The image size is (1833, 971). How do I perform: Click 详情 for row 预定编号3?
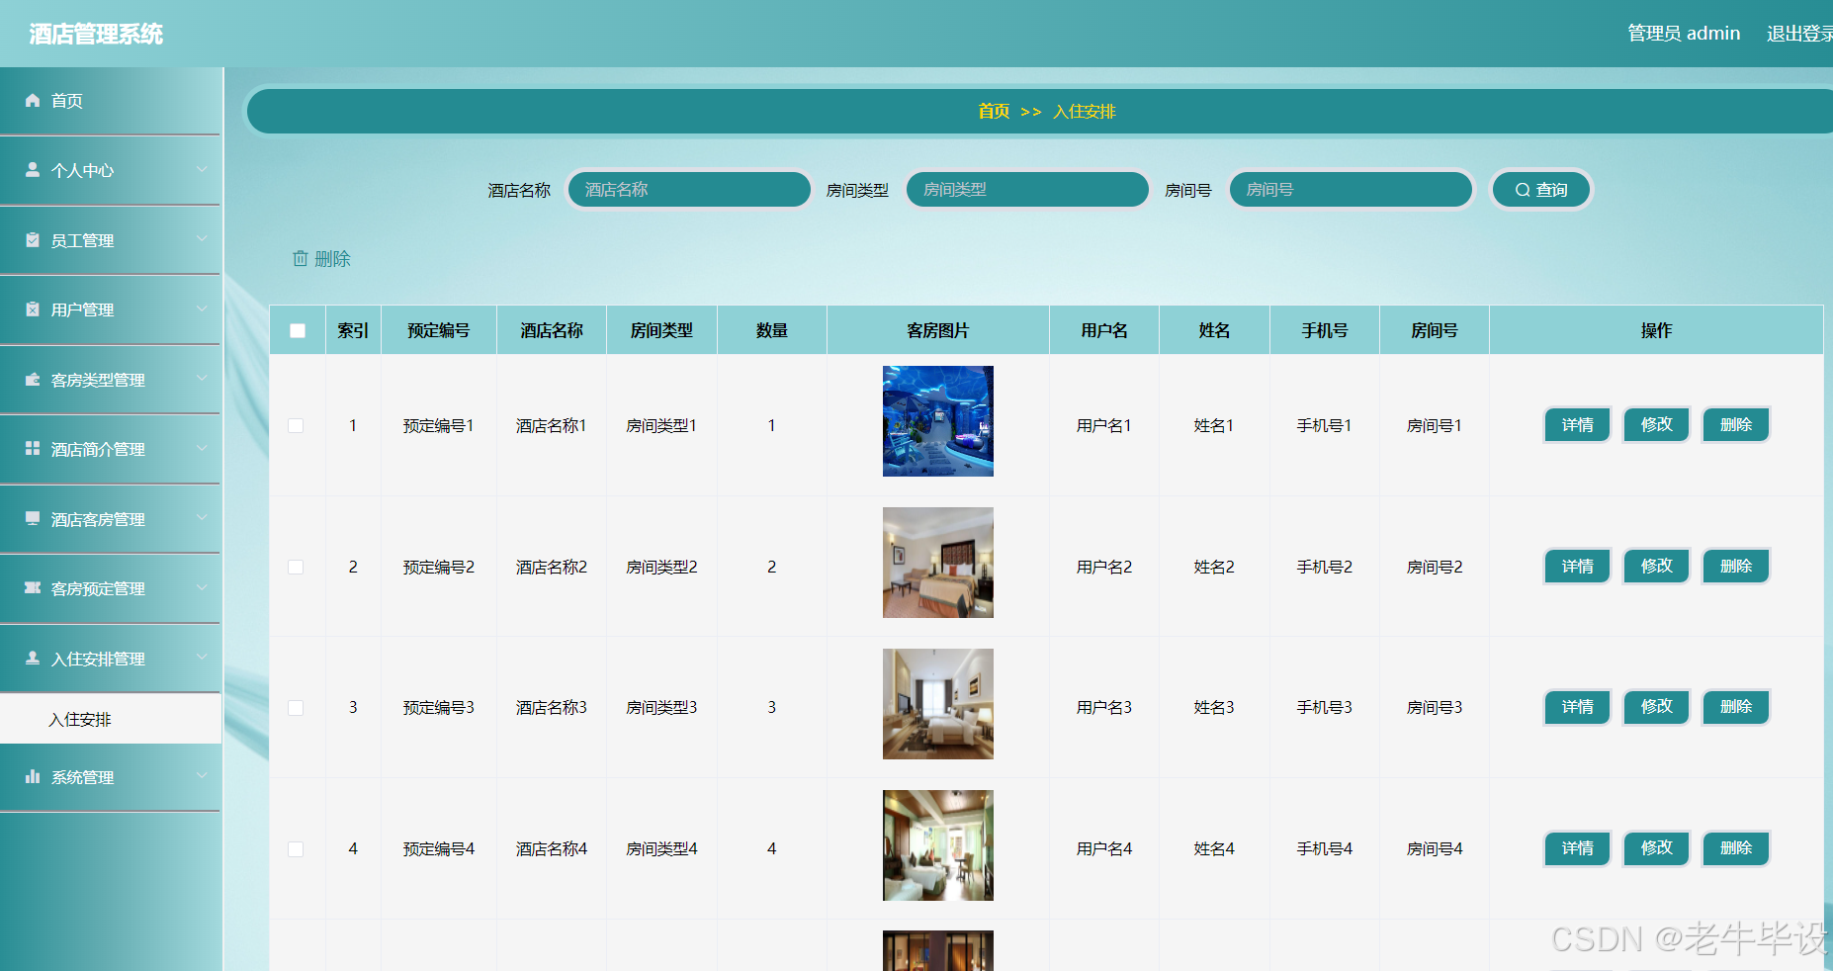[x=1577, y=707]
